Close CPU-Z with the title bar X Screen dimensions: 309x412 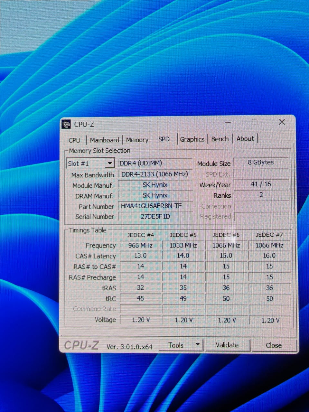point(282,122)
